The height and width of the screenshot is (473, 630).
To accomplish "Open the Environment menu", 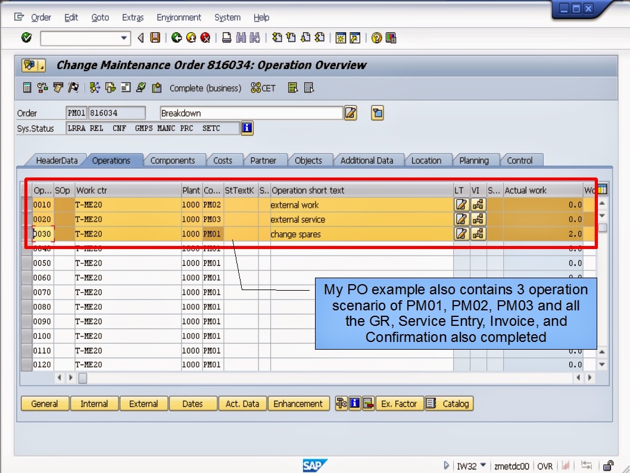I will click(179, 17).
